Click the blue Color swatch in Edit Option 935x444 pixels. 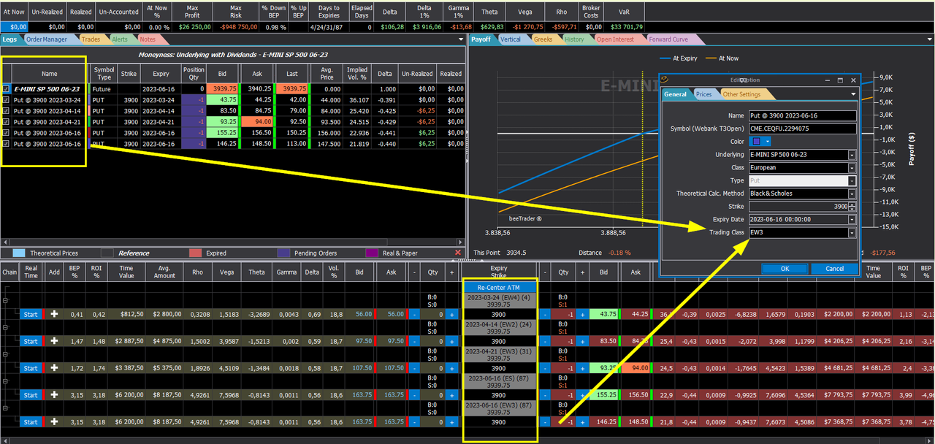756,142
